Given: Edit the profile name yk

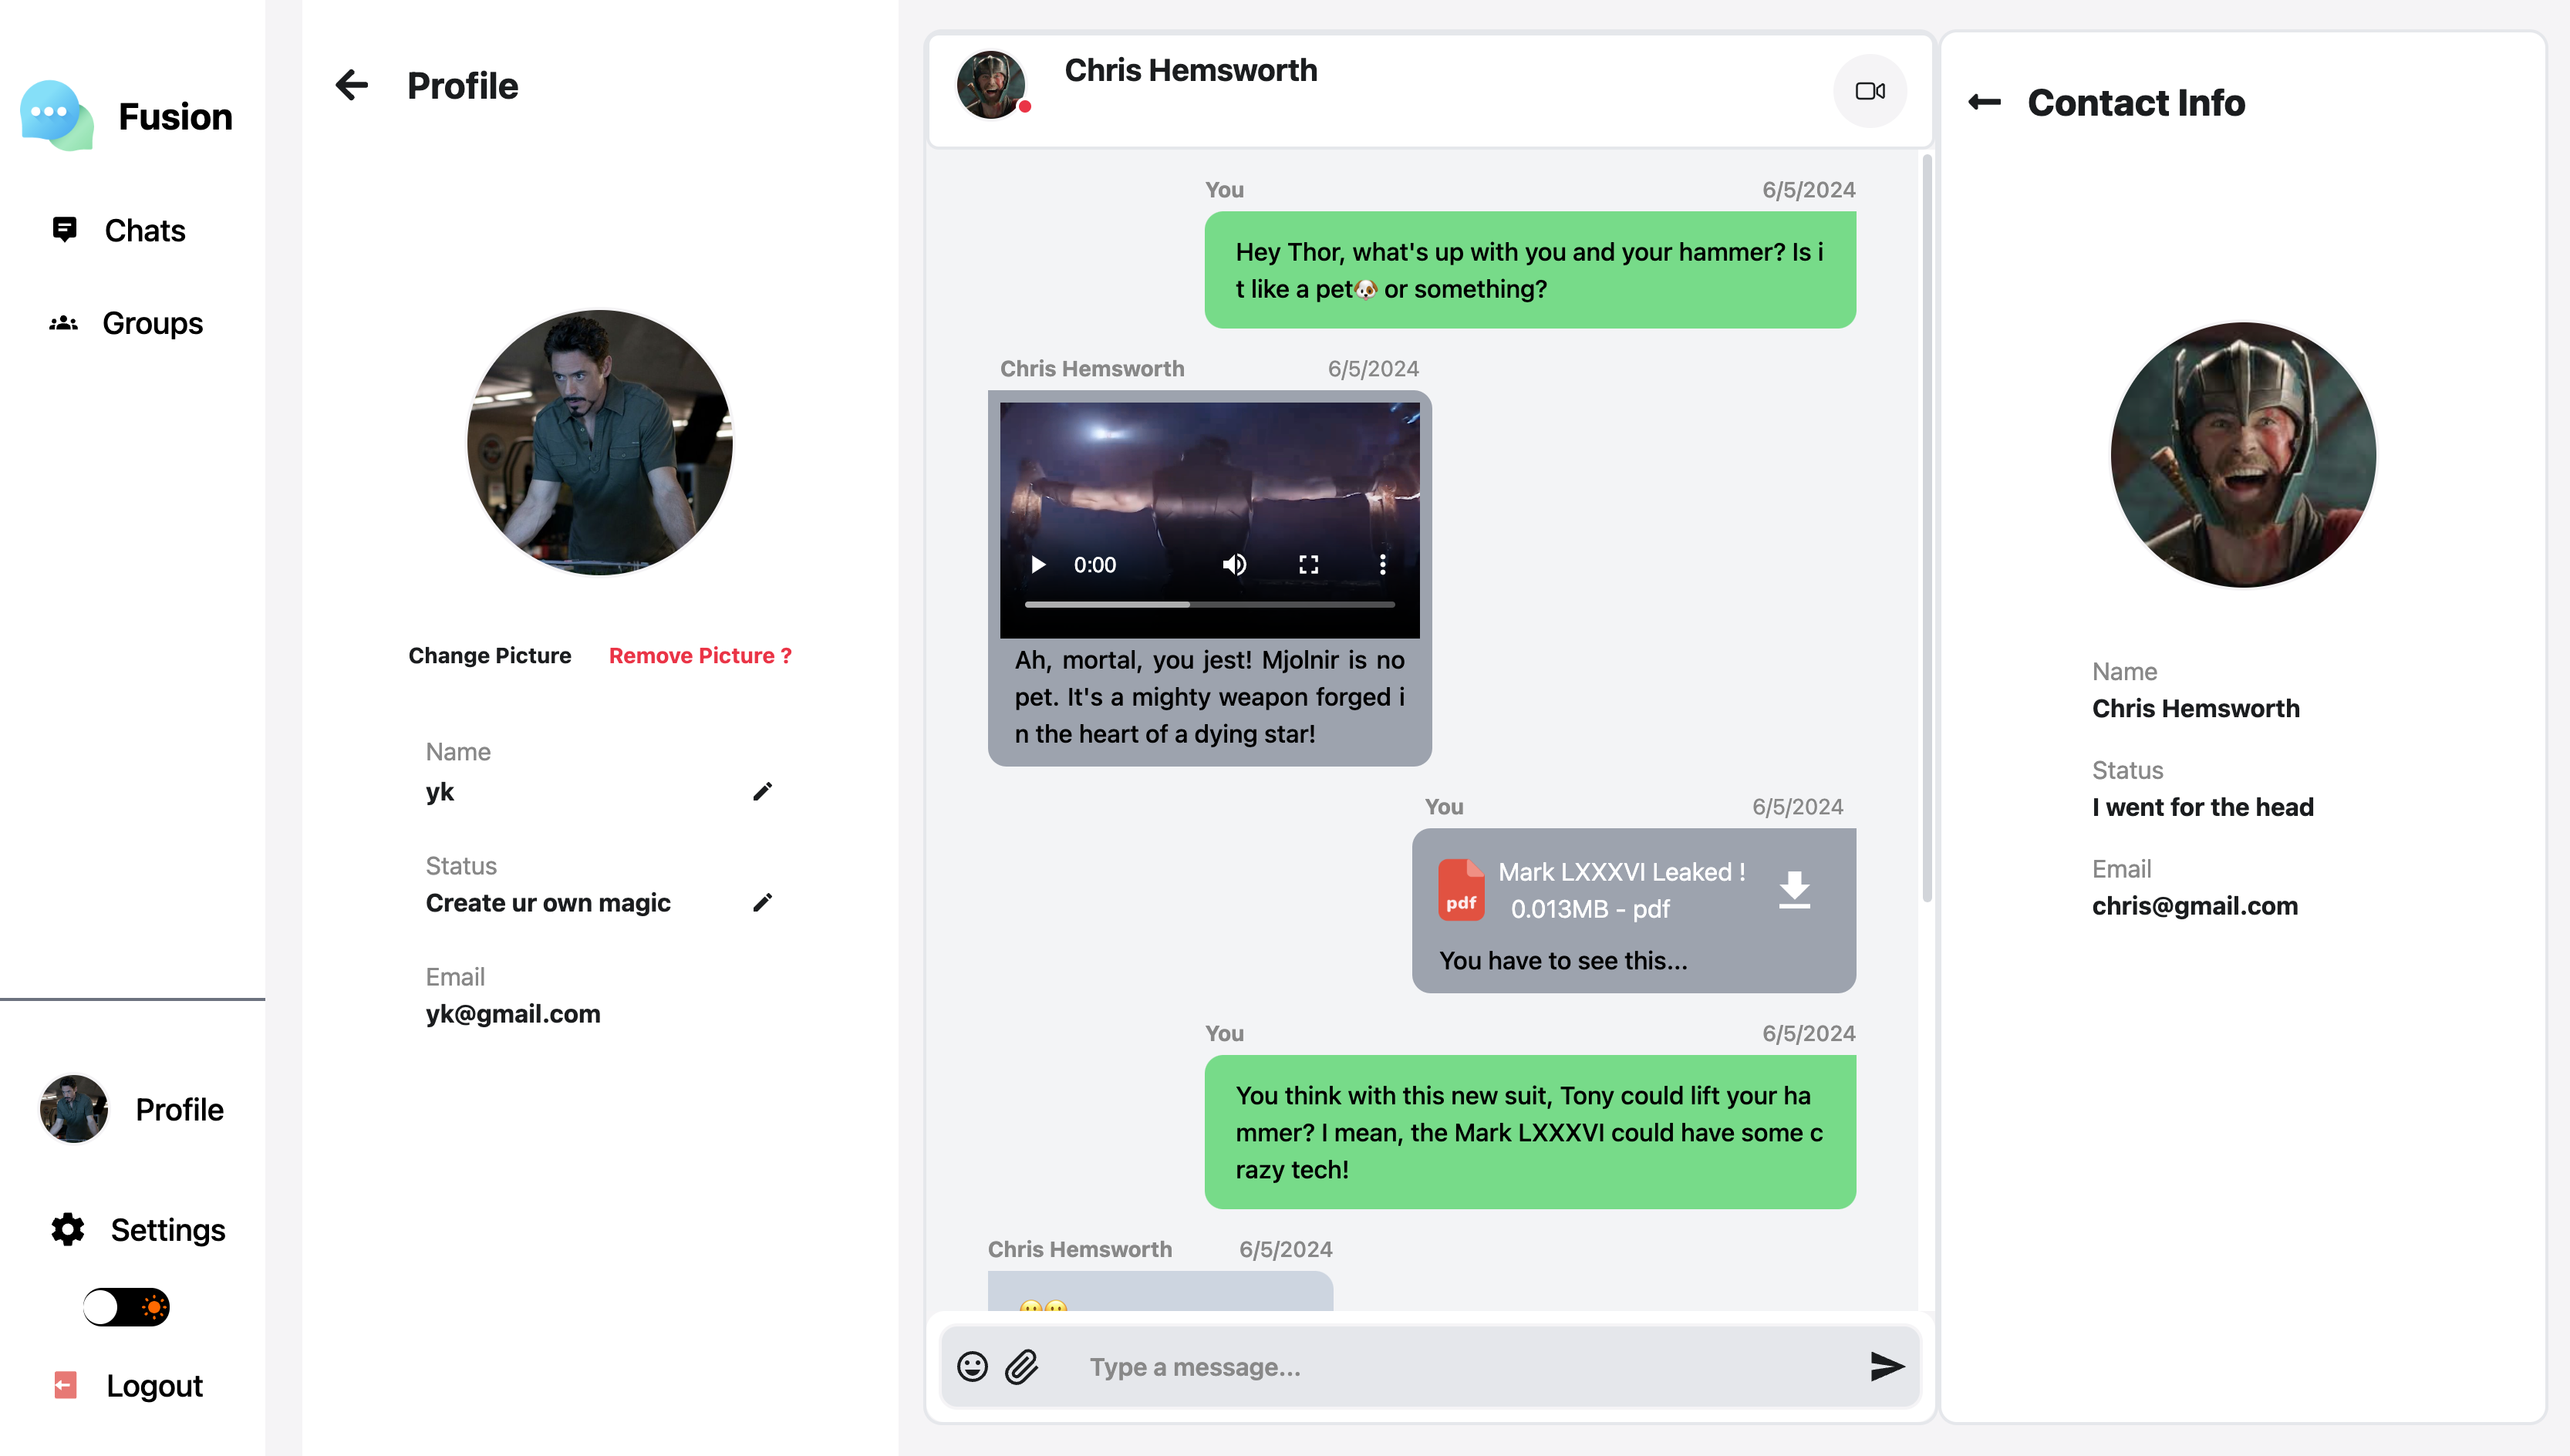Looking at the screenshot, I should pos(762,792).
